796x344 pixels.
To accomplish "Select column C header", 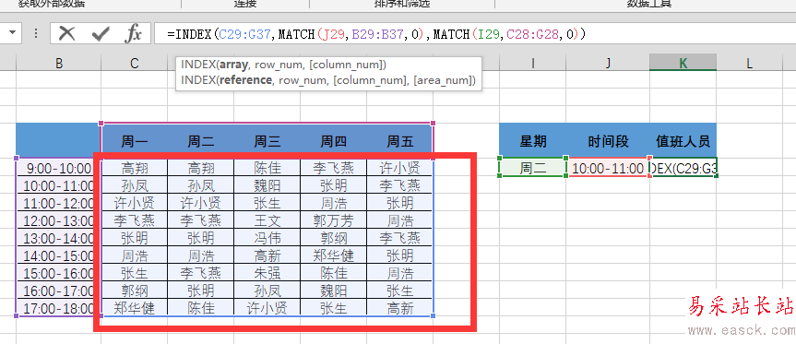I will tap(134, 63).
